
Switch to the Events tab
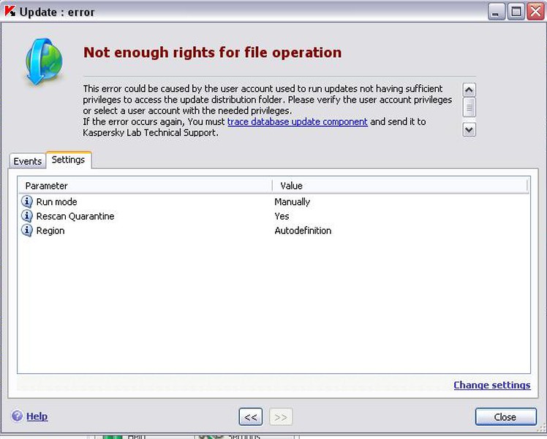[28, 161]
